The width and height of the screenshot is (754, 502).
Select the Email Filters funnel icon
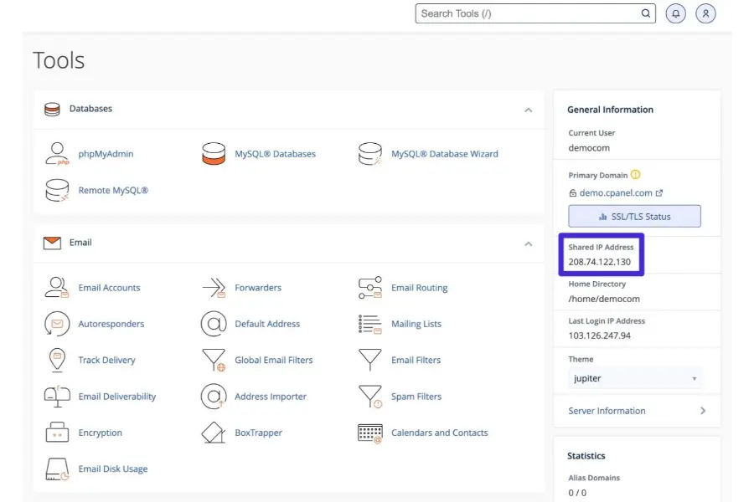[x=370, y=360]
